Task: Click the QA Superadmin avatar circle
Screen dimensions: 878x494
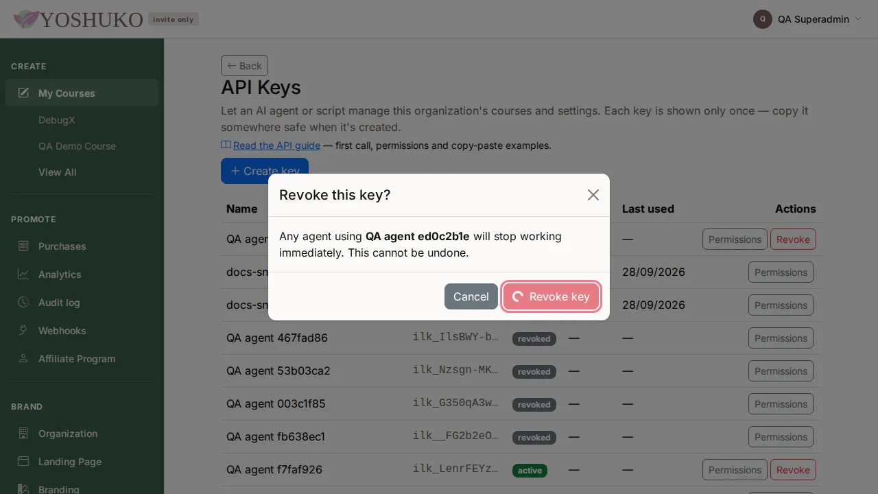Action: (x=763, y=19)
